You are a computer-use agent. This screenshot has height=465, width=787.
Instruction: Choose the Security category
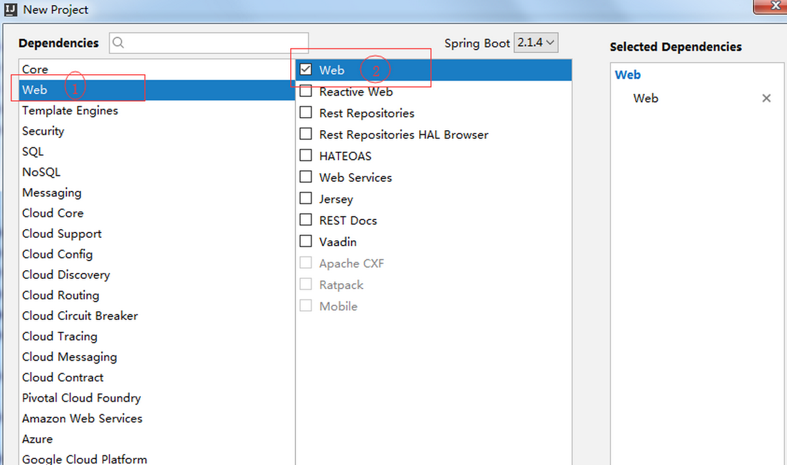pyautogui.click(x=156, y=131)
